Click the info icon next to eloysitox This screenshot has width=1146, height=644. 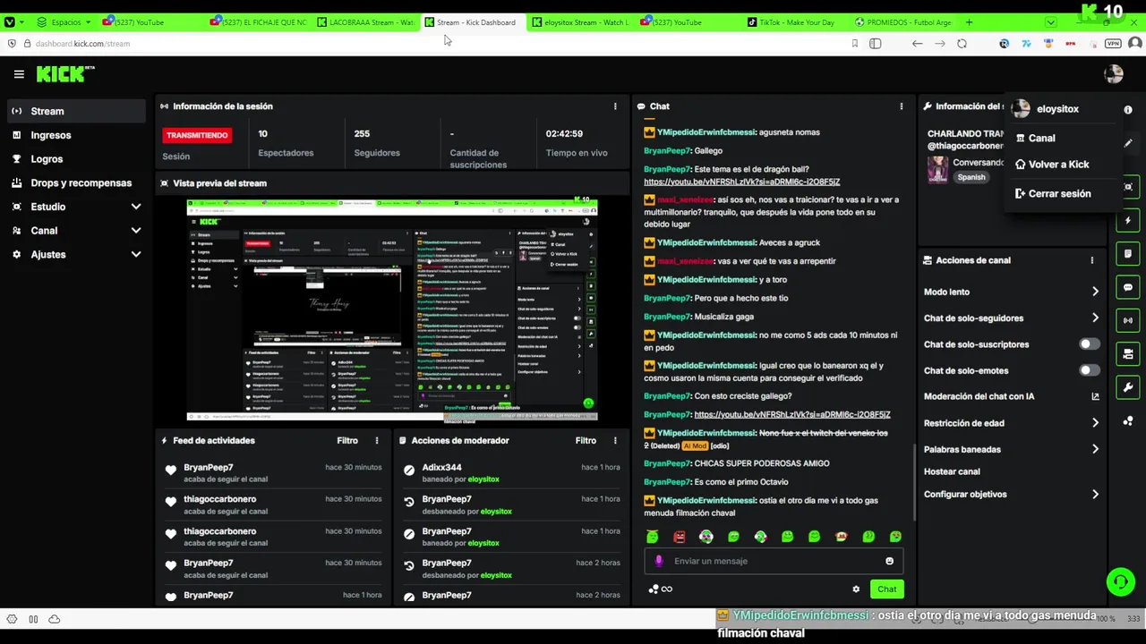[1128, 110]
